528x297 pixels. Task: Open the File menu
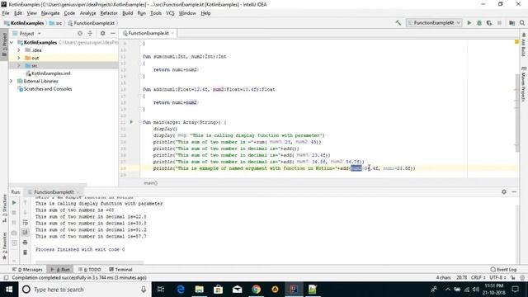(6, 13)
